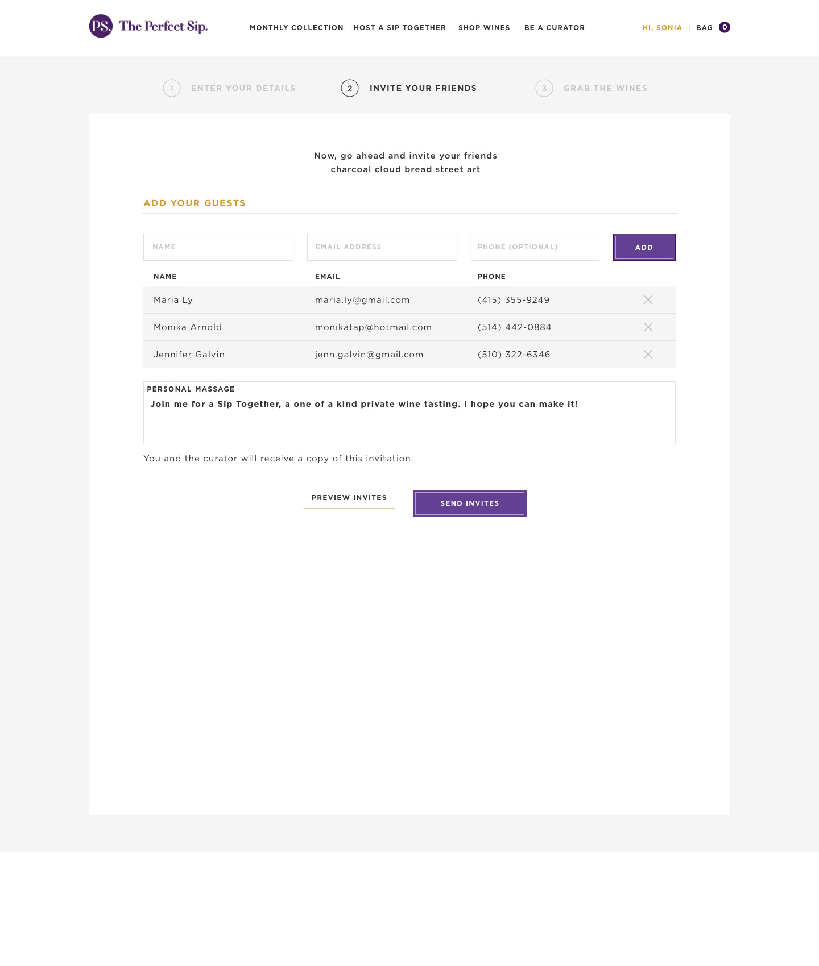Open Monthly Collection menu item
The width and height of the screenshot is (819, 966).
pyautogui.click(x=296, y=28)
